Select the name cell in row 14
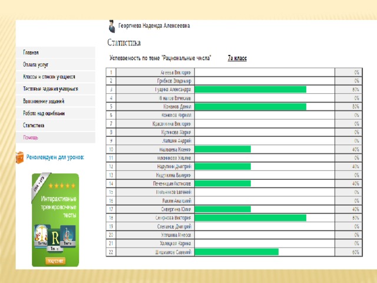The width and height of the screenshot is (377, 283). click(x=156, y=183)
